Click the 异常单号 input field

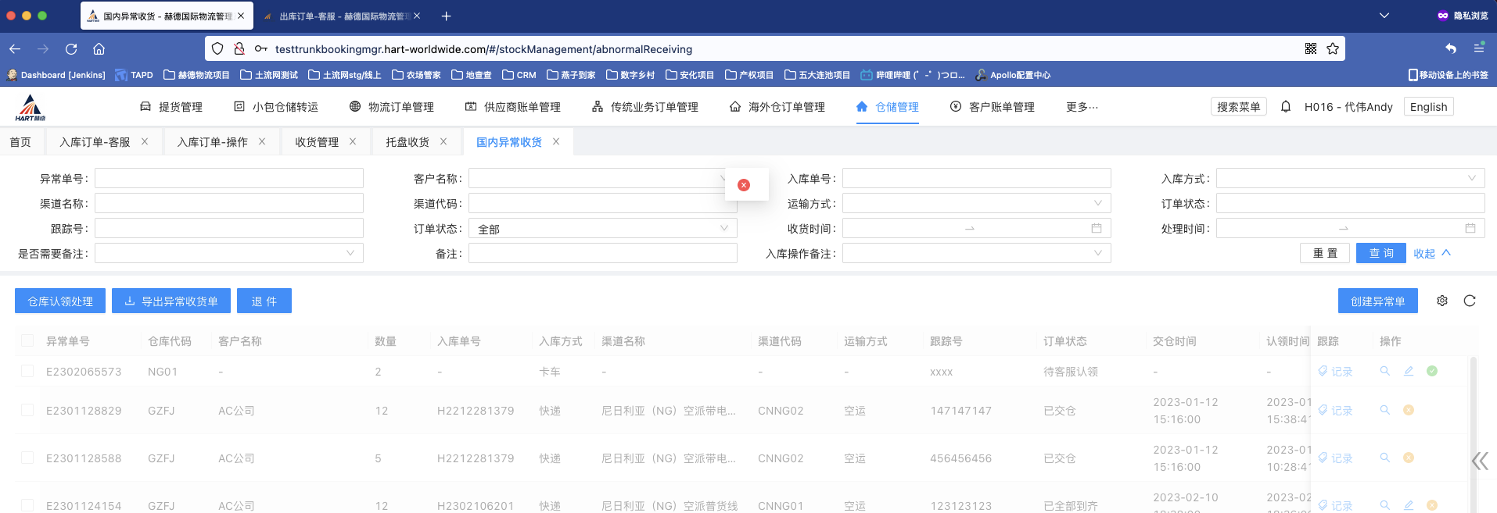point(228,179)
